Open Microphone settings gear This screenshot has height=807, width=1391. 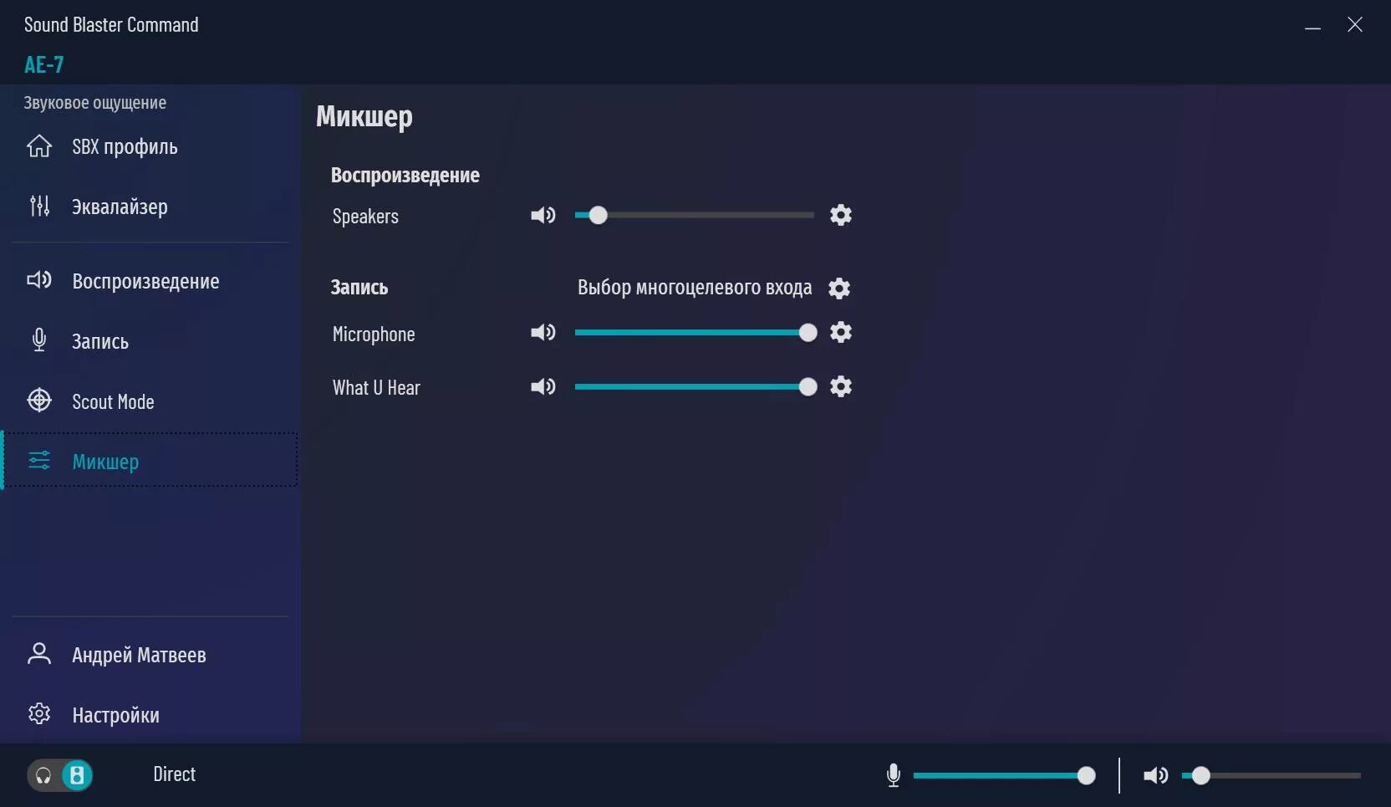(841, 332)
